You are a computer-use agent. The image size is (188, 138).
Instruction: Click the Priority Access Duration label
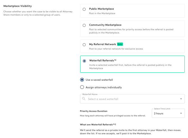(x=93, y=111)
